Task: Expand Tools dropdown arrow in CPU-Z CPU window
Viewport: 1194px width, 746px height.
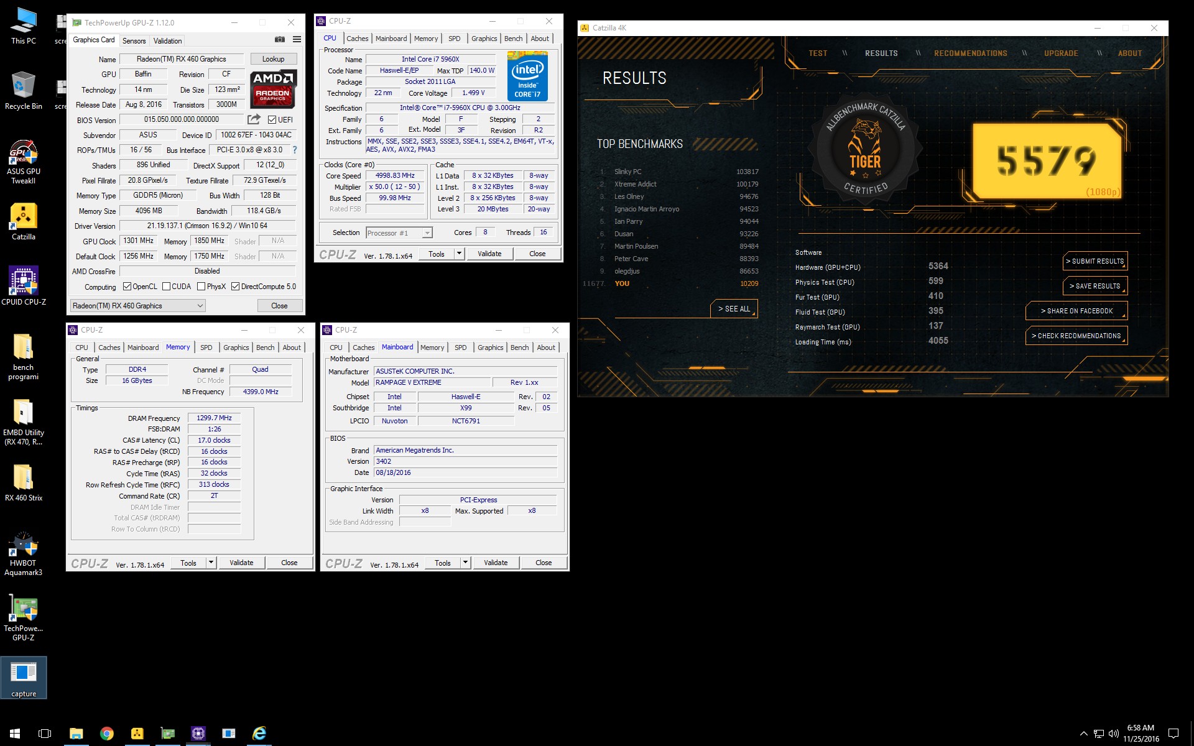Action: click(459, 254)
